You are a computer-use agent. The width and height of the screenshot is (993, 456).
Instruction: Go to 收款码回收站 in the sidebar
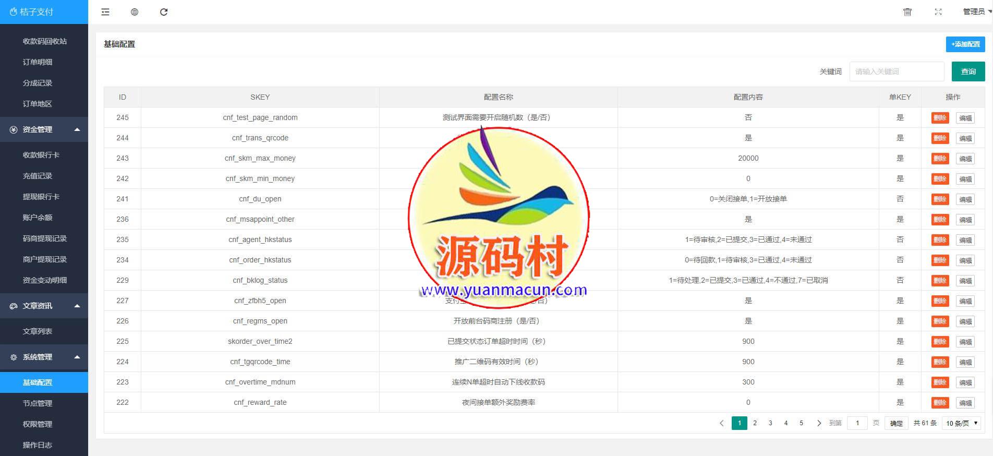point(44,41)
